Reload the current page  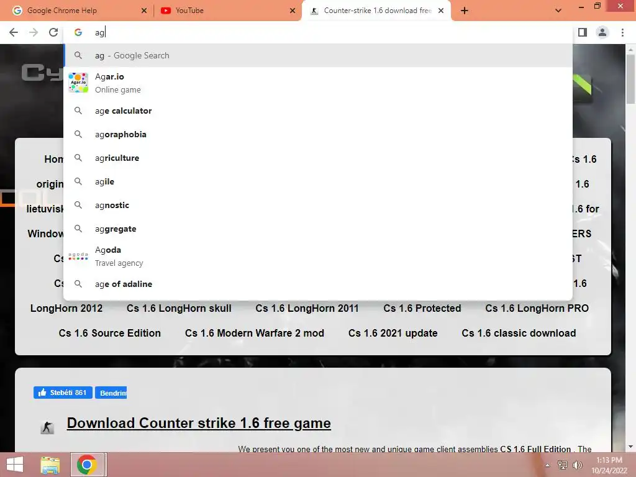point(53,32)
